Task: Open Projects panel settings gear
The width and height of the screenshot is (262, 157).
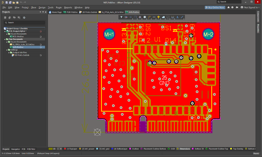Action: [24, 18]
